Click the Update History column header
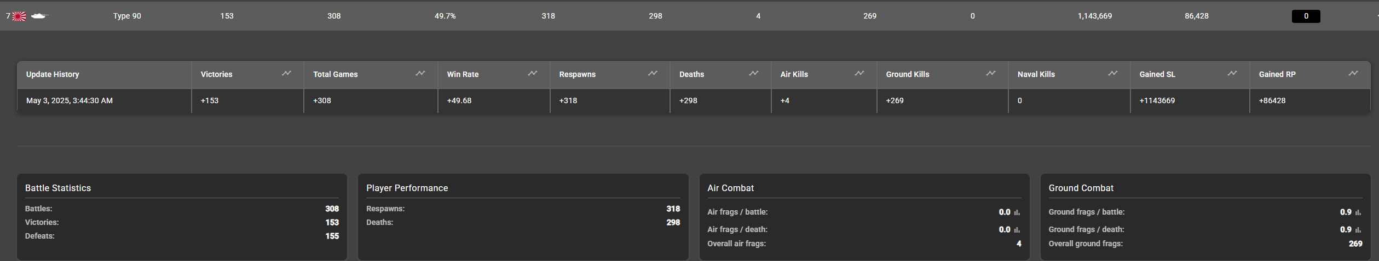This screenshot has height=261, width=1379. 53,75
